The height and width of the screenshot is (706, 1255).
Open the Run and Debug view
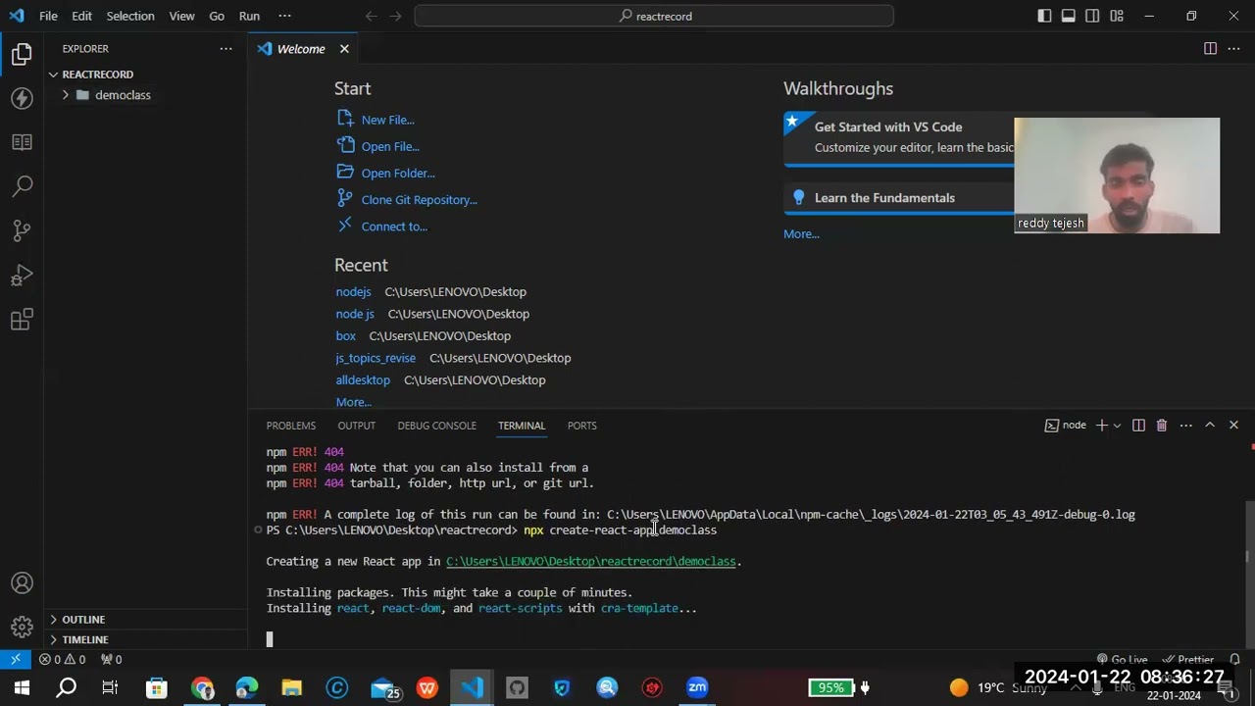pos(22,276)
